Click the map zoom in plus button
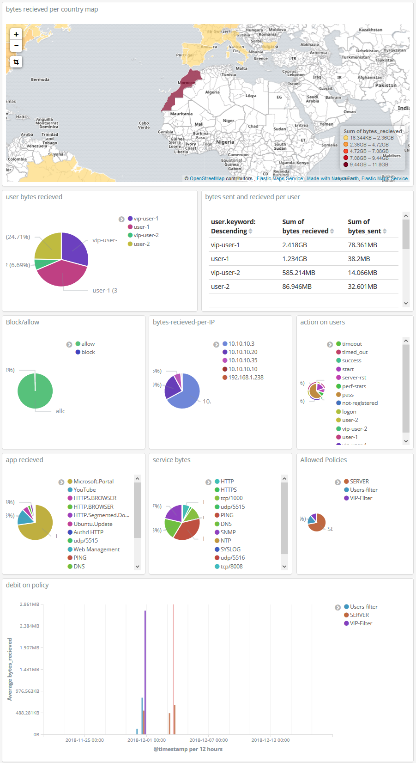The image size is (416, 763). coord(16,34)
